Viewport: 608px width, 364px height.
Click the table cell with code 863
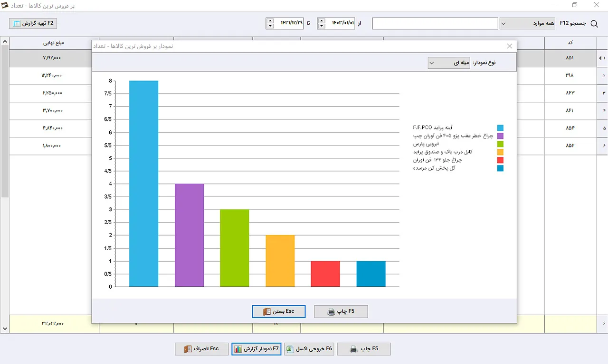click(x=570, y=93)
